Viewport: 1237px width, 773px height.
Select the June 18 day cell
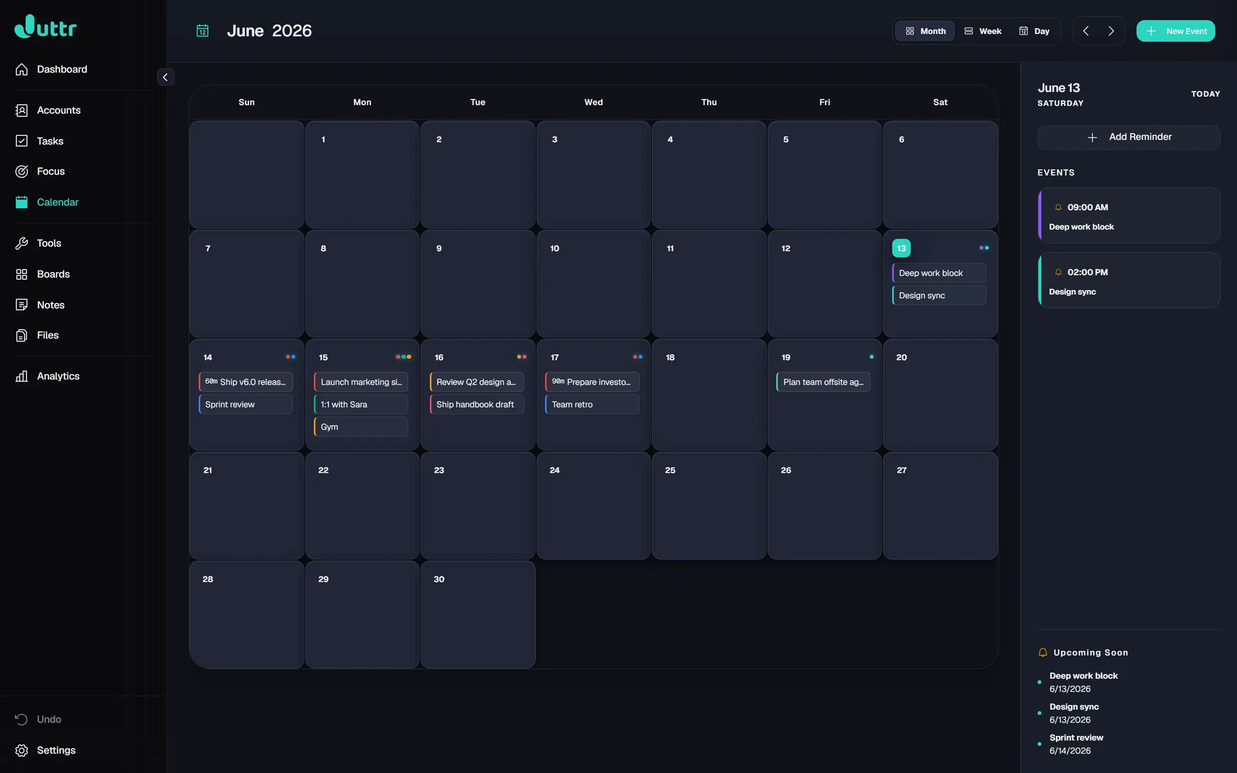709,395
